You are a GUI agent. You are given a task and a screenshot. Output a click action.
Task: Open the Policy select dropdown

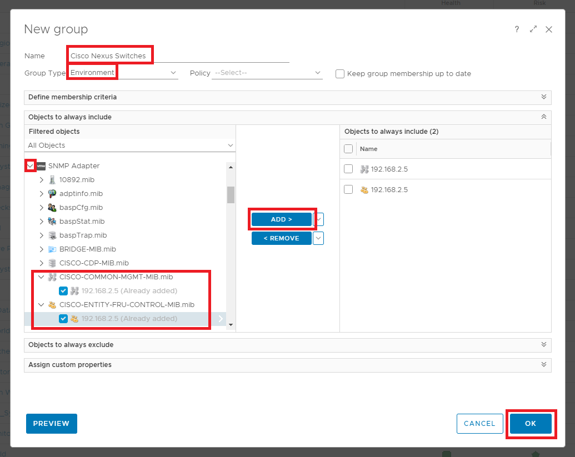pos(267,73)
